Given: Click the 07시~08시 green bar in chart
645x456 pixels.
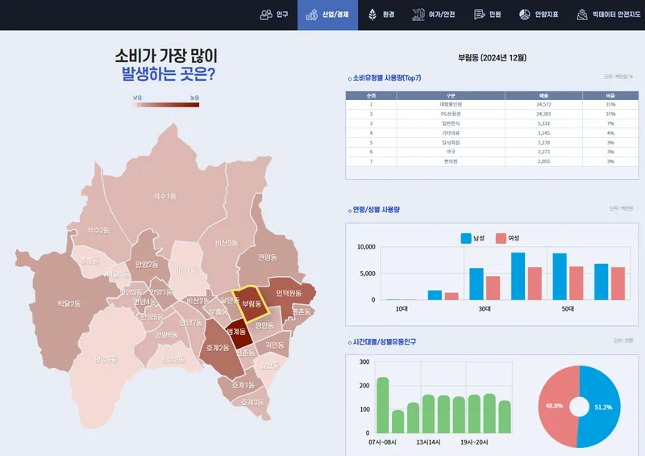Looking at the screenshot, I should click(382, 404).
